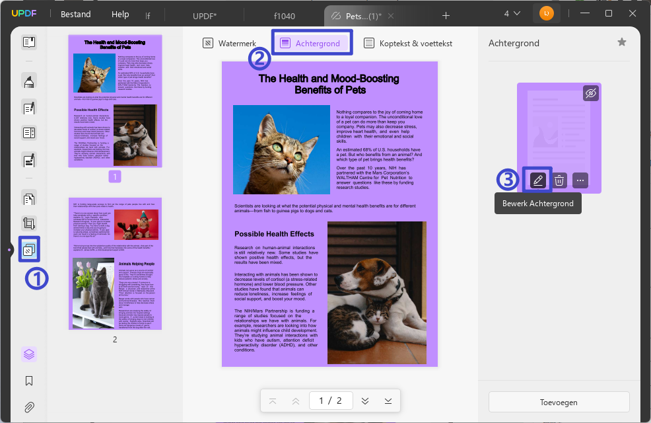Click the Toevoegen button

pyautogui.click(x=559, y=403)
